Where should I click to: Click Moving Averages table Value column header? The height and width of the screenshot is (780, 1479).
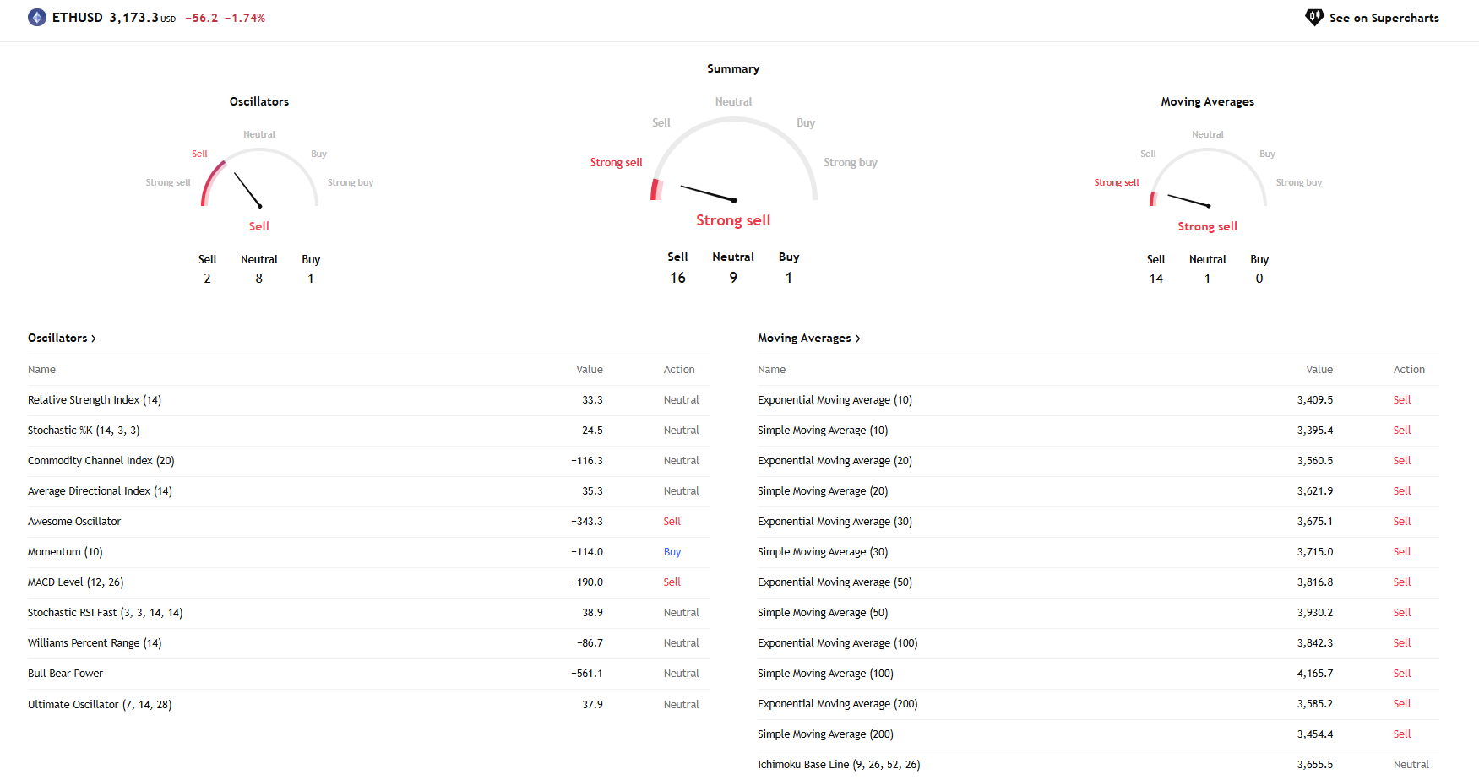tap(1319, 370)
